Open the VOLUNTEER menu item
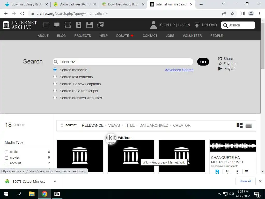This screenshot has height=199, width=265. coord(192,36)
